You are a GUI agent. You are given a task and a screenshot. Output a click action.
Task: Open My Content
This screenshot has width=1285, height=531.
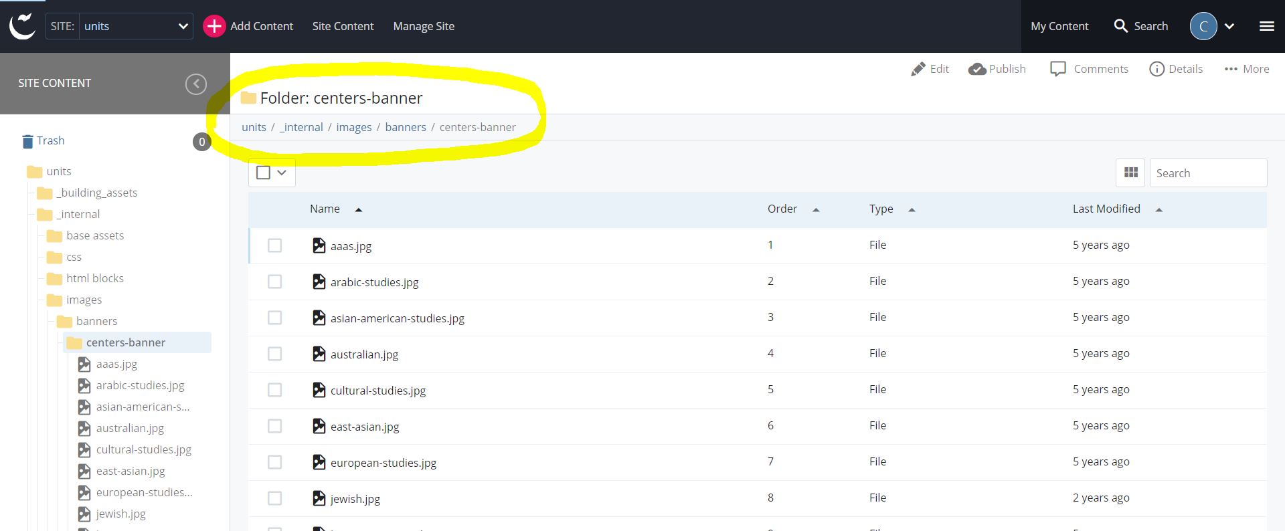coord(1059,26)
